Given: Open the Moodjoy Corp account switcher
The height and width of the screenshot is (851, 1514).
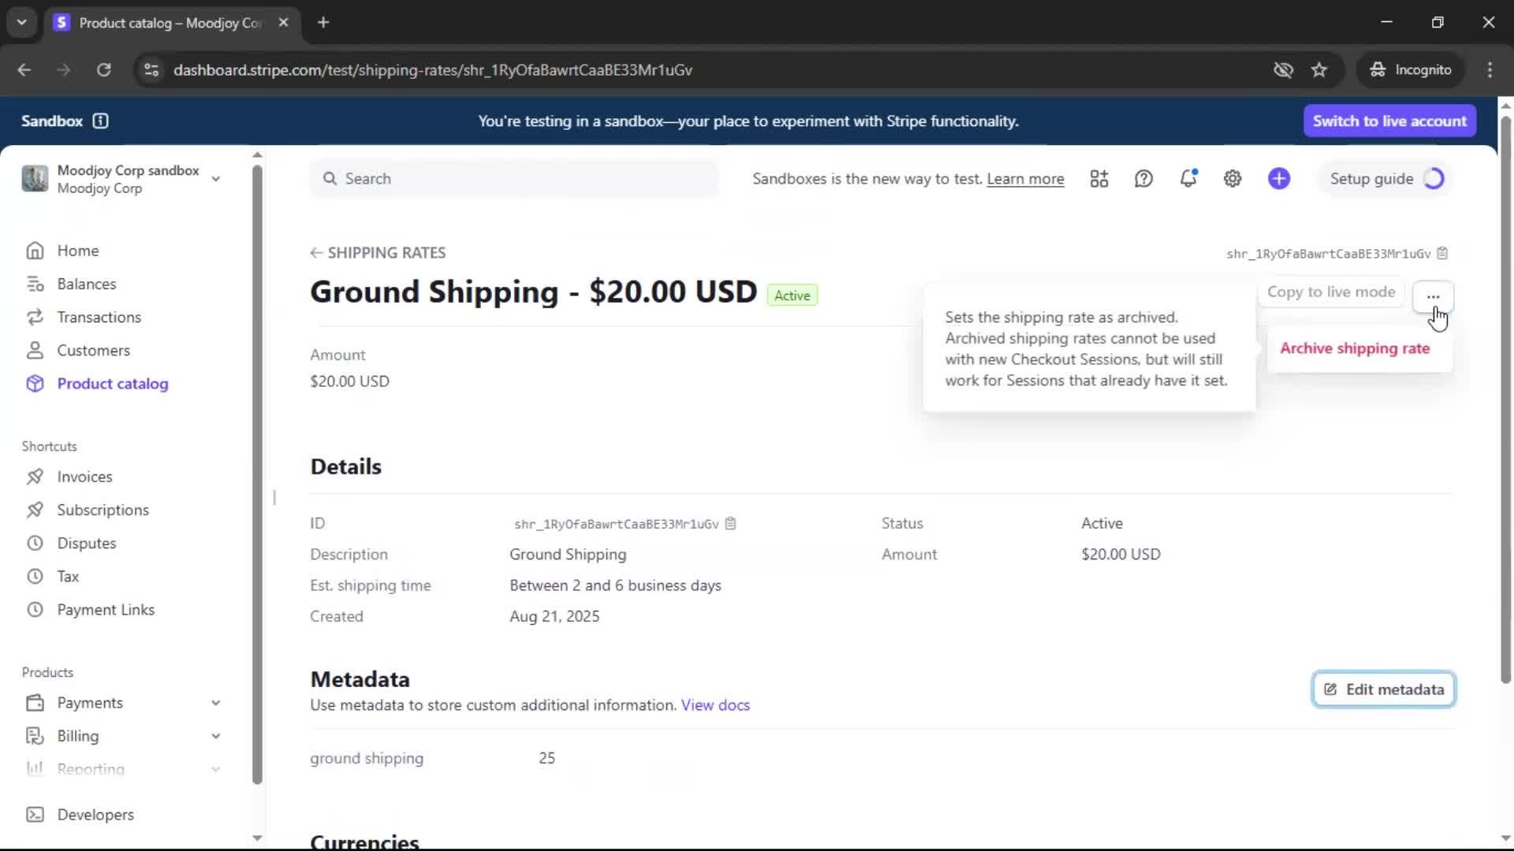Looking at the screenshot, I should click(121, 179).
